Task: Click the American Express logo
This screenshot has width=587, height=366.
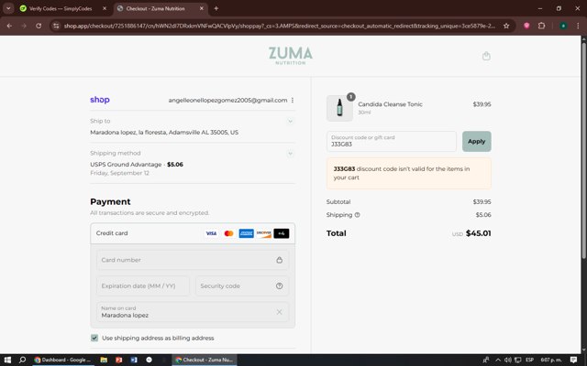Action: [247, 233]
